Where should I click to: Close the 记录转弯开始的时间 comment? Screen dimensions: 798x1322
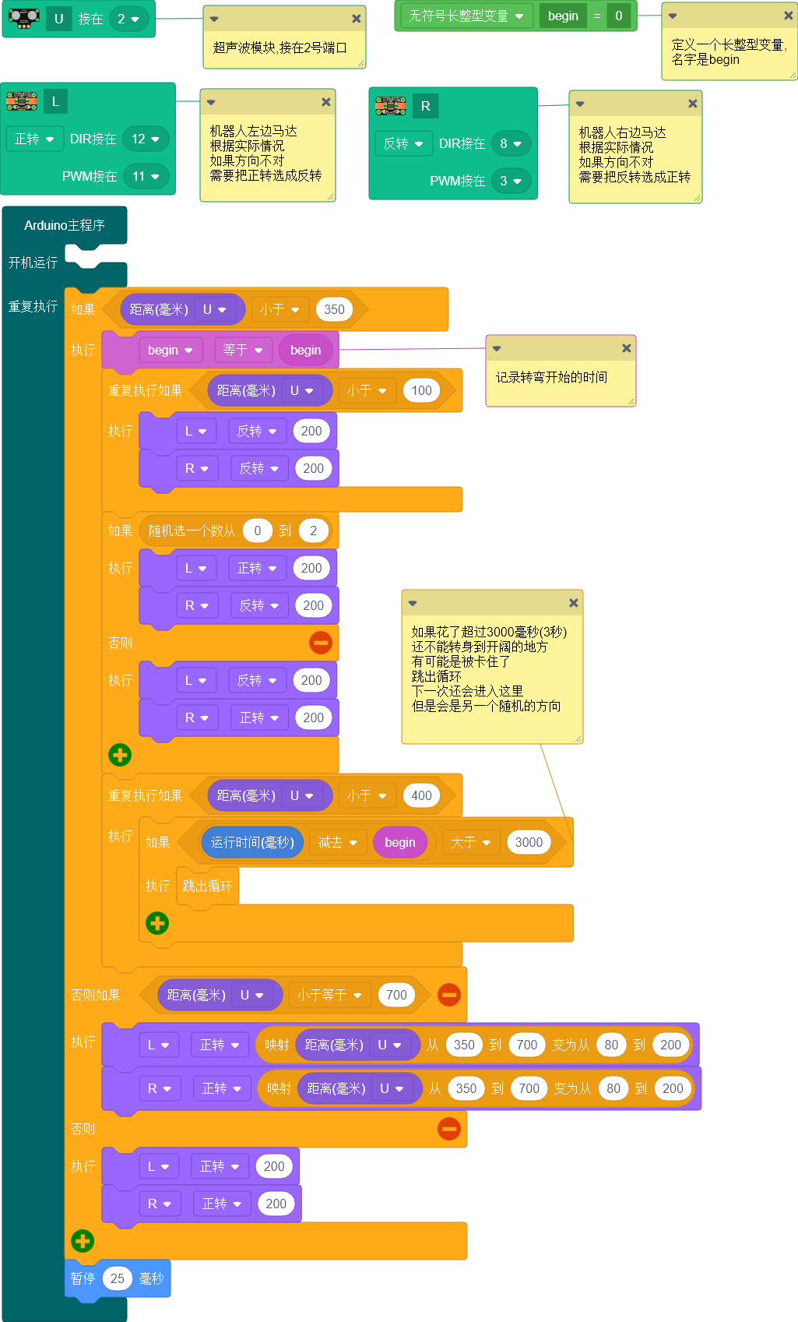tap(626, 348)
